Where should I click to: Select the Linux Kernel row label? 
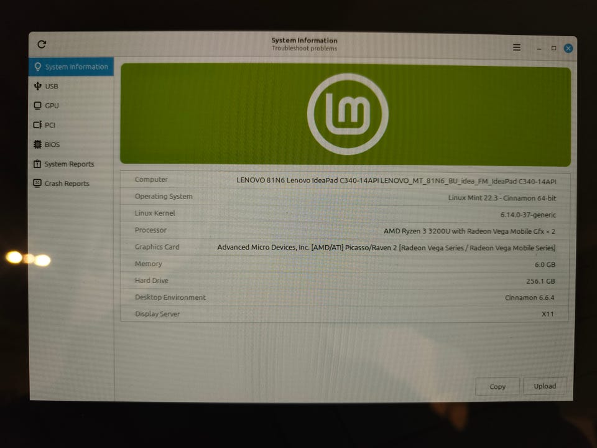click(x=155, y=213)
